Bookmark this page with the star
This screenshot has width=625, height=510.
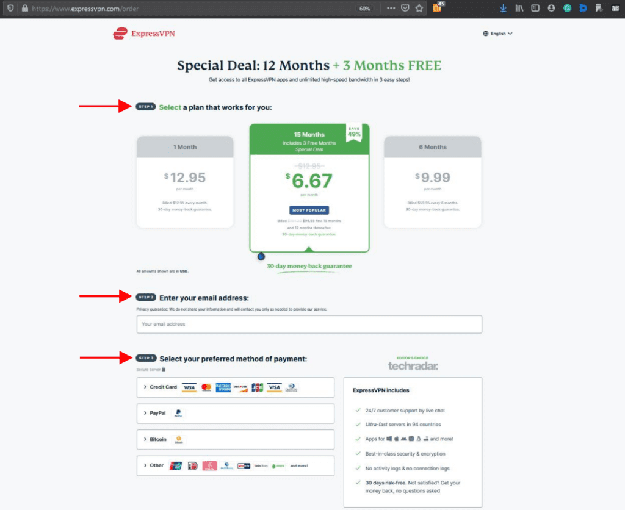tap(419, 8)
